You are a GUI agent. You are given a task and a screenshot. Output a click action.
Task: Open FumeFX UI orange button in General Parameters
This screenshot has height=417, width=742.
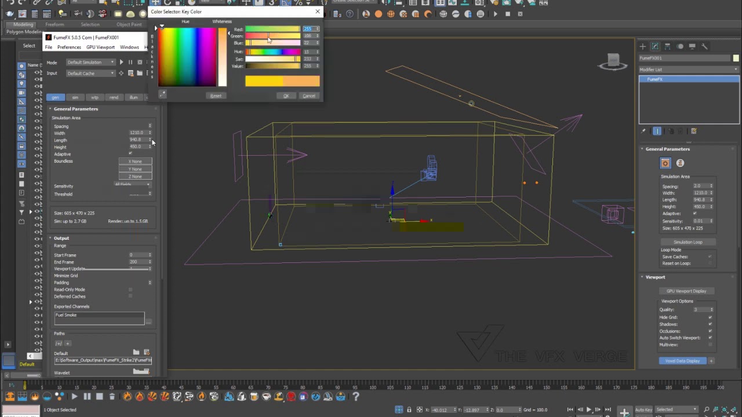[x=665, y=163]
